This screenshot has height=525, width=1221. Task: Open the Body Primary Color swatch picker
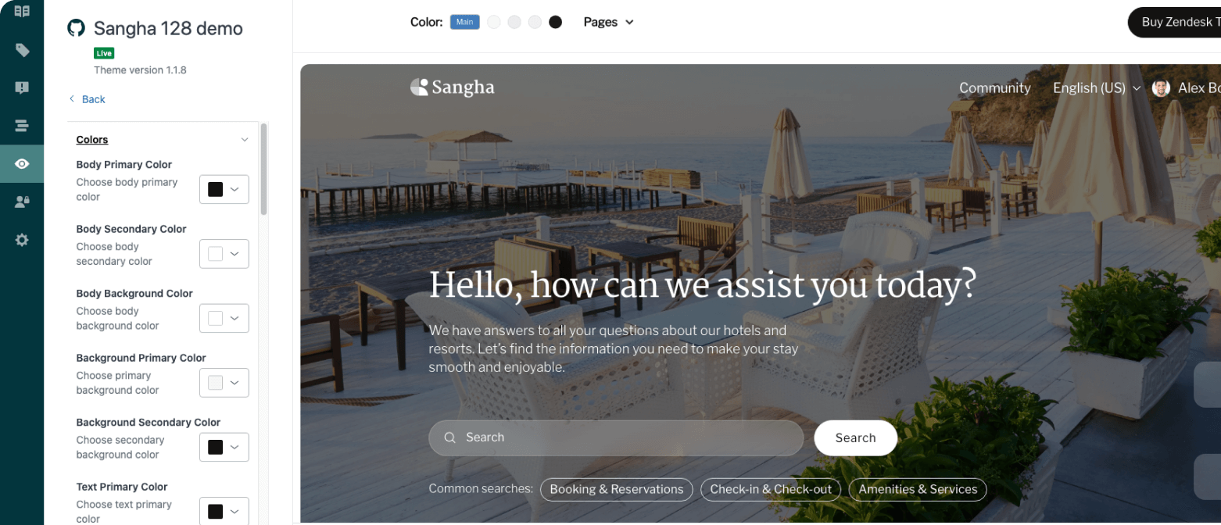pyautogui.click(x=224, y=189)
